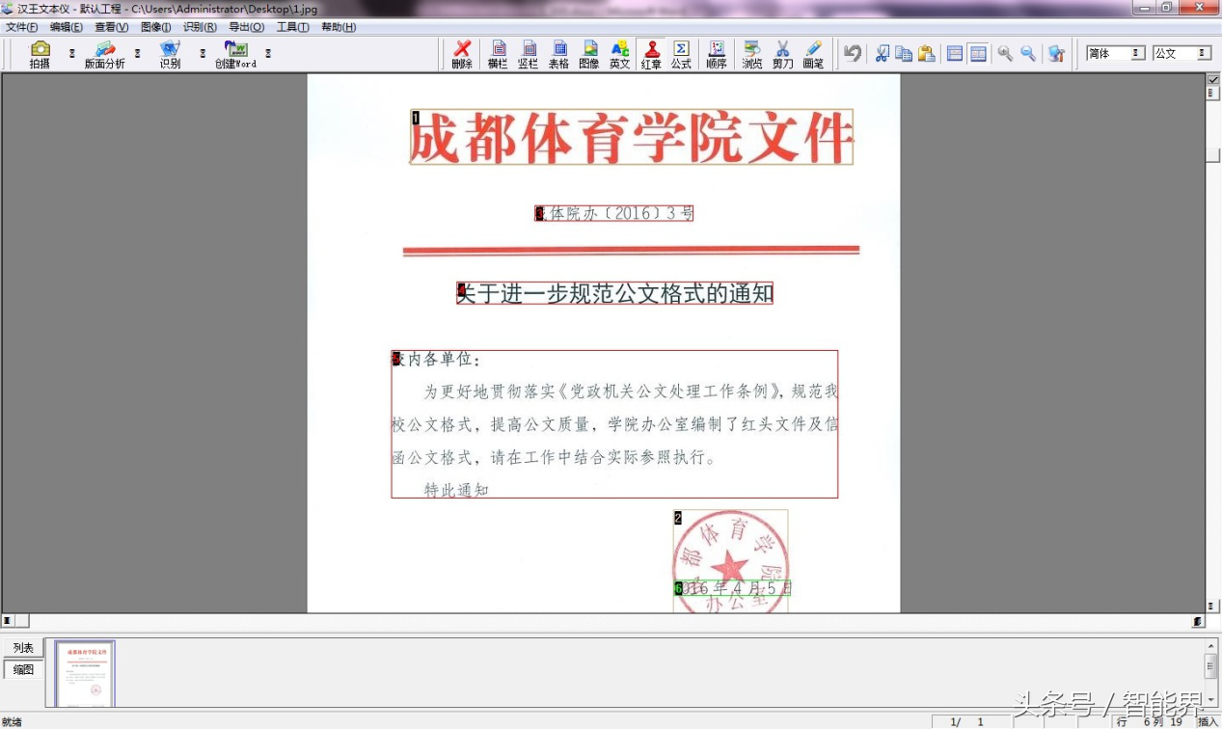Click the text 特此通知 in the body
The image size is (1222, 729).
[x=457, y=490]
